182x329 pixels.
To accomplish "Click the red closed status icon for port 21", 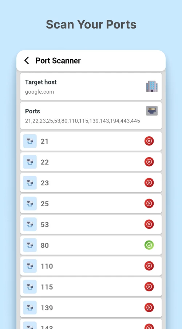I will point(149,141).
